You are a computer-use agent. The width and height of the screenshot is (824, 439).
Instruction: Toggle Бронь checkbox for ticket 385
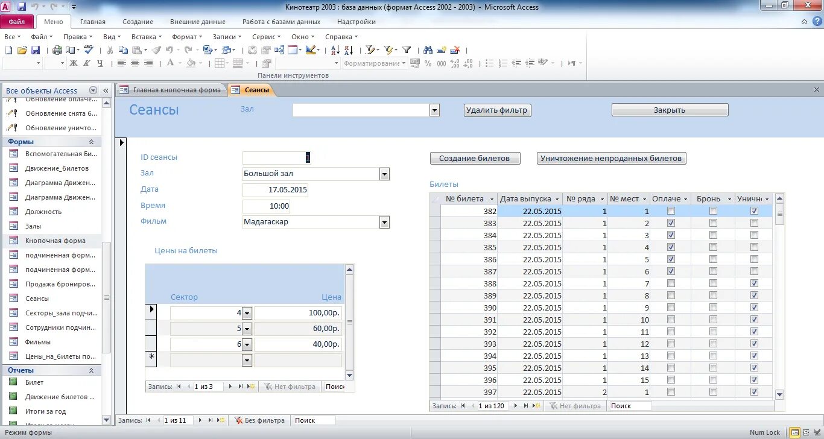[713, 247]
